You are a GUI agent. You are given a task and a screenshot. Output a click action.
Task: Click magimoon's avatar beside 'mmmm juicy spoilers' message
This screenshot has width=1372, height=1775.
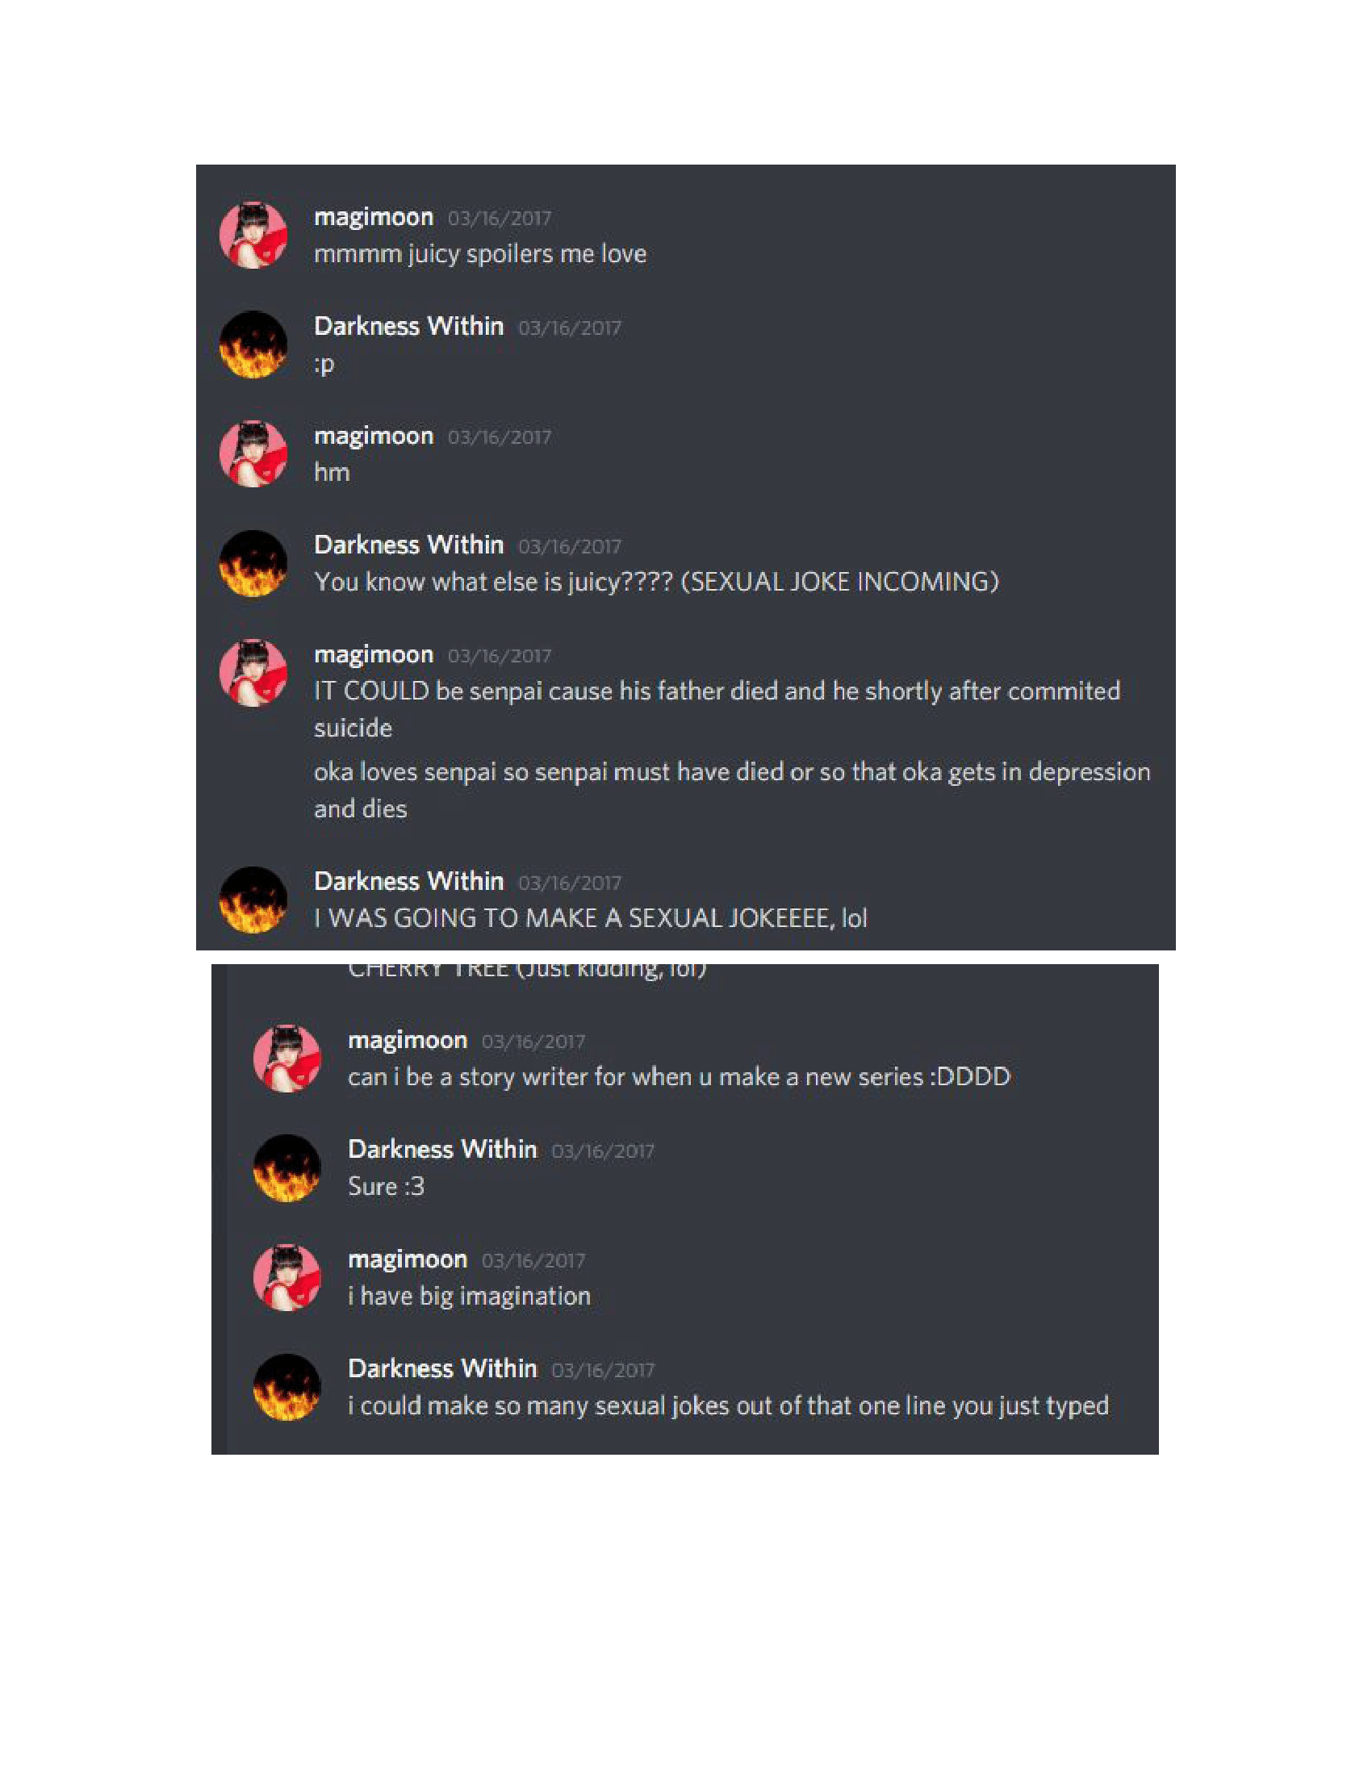point(253,235)
